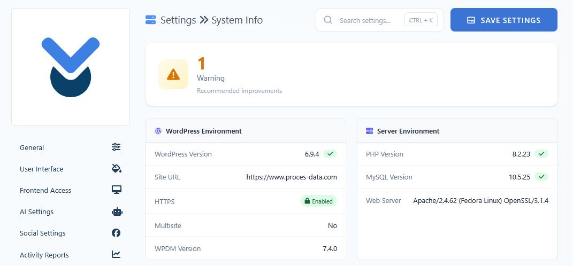Open the General settings tab

71,147
